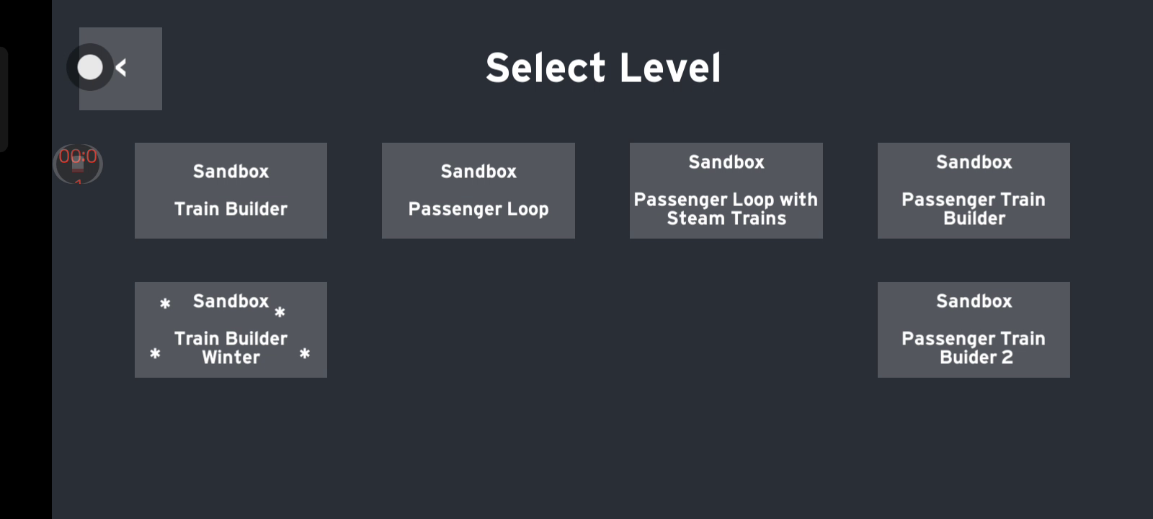Choose the Sandbox Passenger Train Builder level
Viewport: 1153px width, 519px height.
(974, 190)
